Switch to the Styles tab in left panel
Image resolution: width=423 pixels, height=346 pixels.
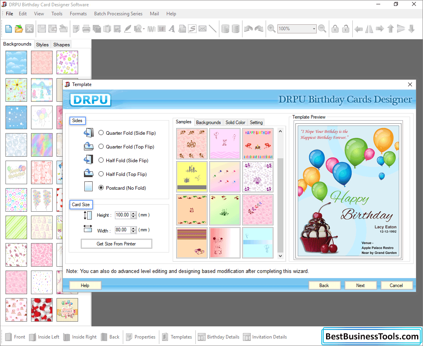coord(42,44)
